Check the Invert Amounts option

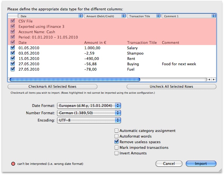click(117, 153)
